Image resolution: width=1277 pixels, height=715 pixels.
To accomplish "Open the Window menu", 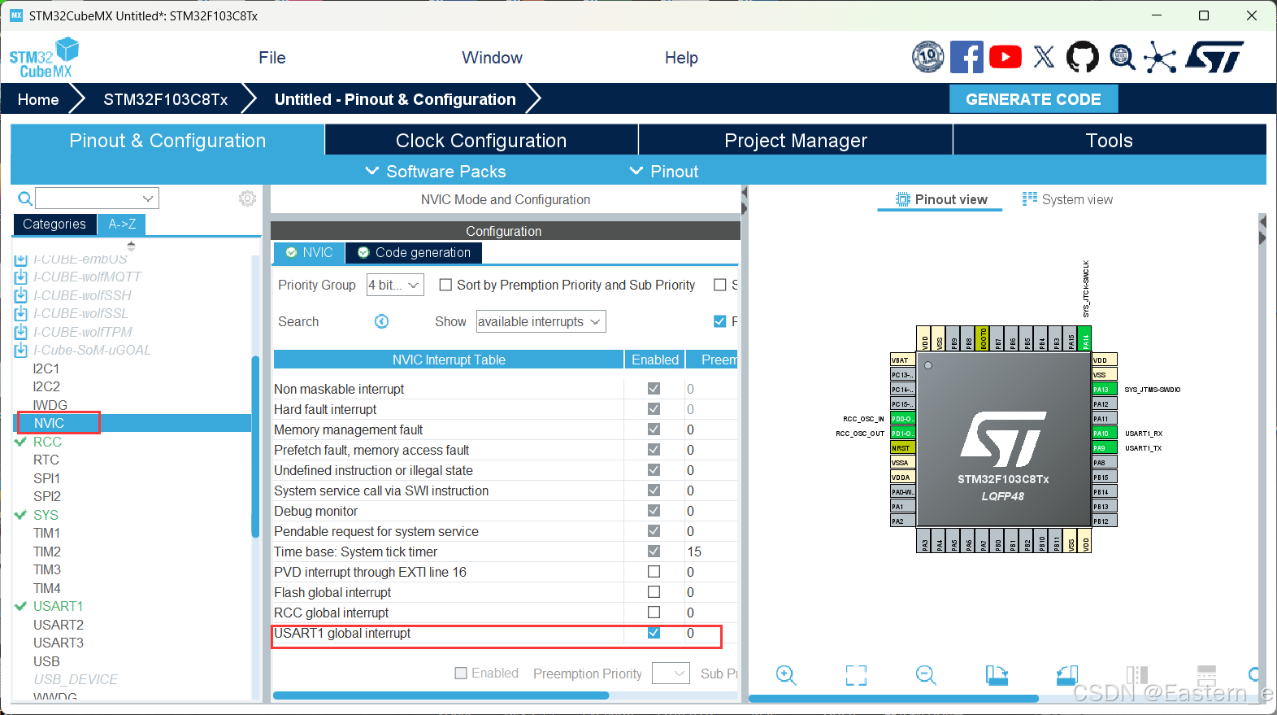I will pos(492,58).
